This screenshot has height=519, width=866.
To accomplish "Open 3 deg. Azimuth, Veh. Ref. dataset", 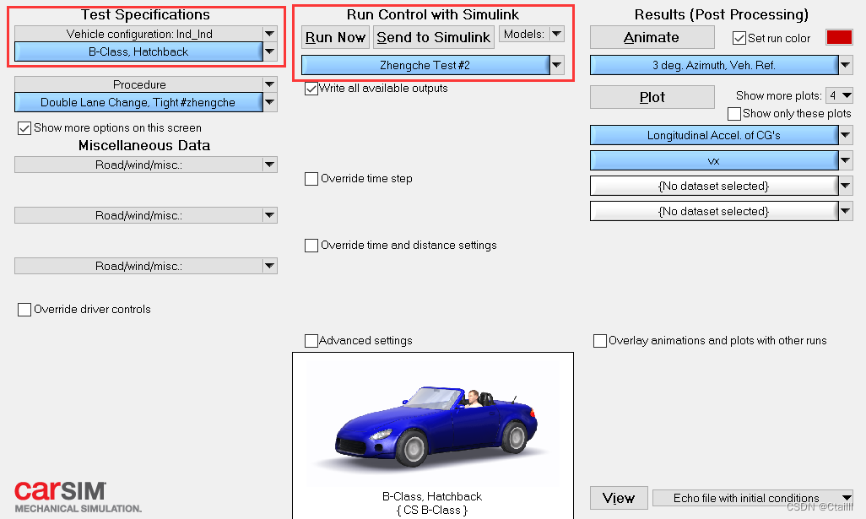I will pyautogui.click(x=714, y=65).
